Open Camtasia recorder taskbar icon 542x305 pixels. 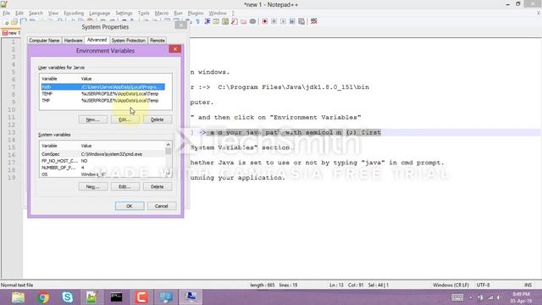tap(141, 297)
